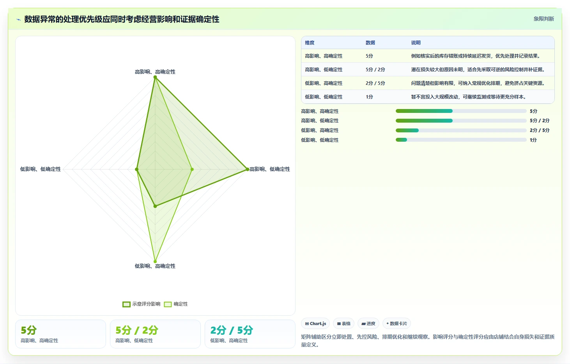
Task: Select the 高影响、高确定性 table row cell
Action: tap(324, 56)
